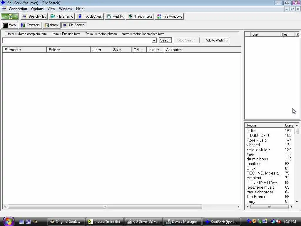Viewport: 301px width, 226px height.
Task: Sort results by Folder column
Action: [68, 50]
